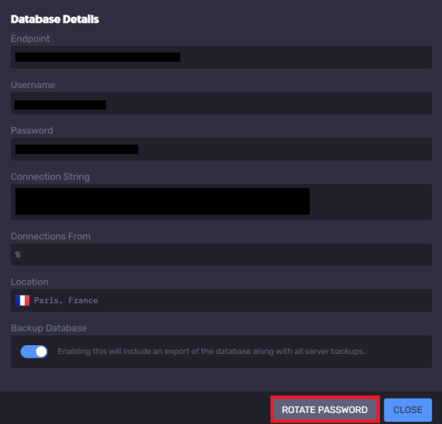Click the Username label
This screenshot has width=442, height=424.
33,85
